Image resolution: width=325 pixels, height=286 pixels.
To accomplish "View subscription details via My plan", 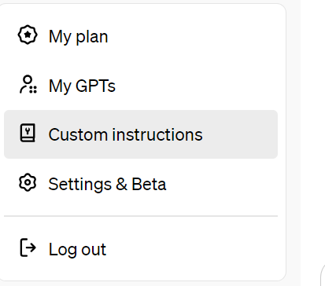I will [141, 36].
